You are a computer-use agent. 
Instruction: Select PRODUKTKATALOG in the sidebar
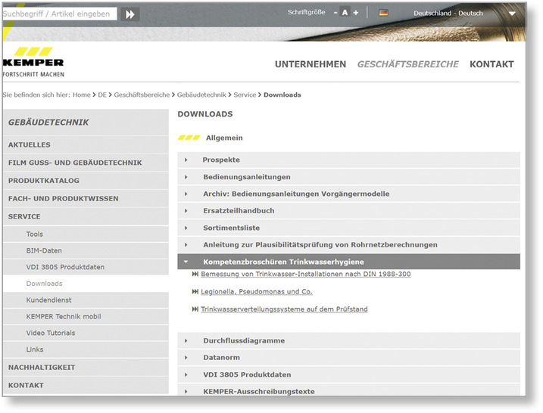tap(43, 181)
